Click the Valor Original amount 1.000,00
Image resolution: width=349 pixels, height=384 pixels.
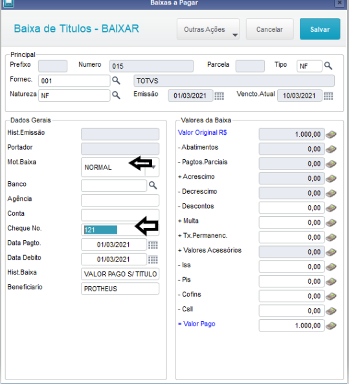[x=291, y=134]
